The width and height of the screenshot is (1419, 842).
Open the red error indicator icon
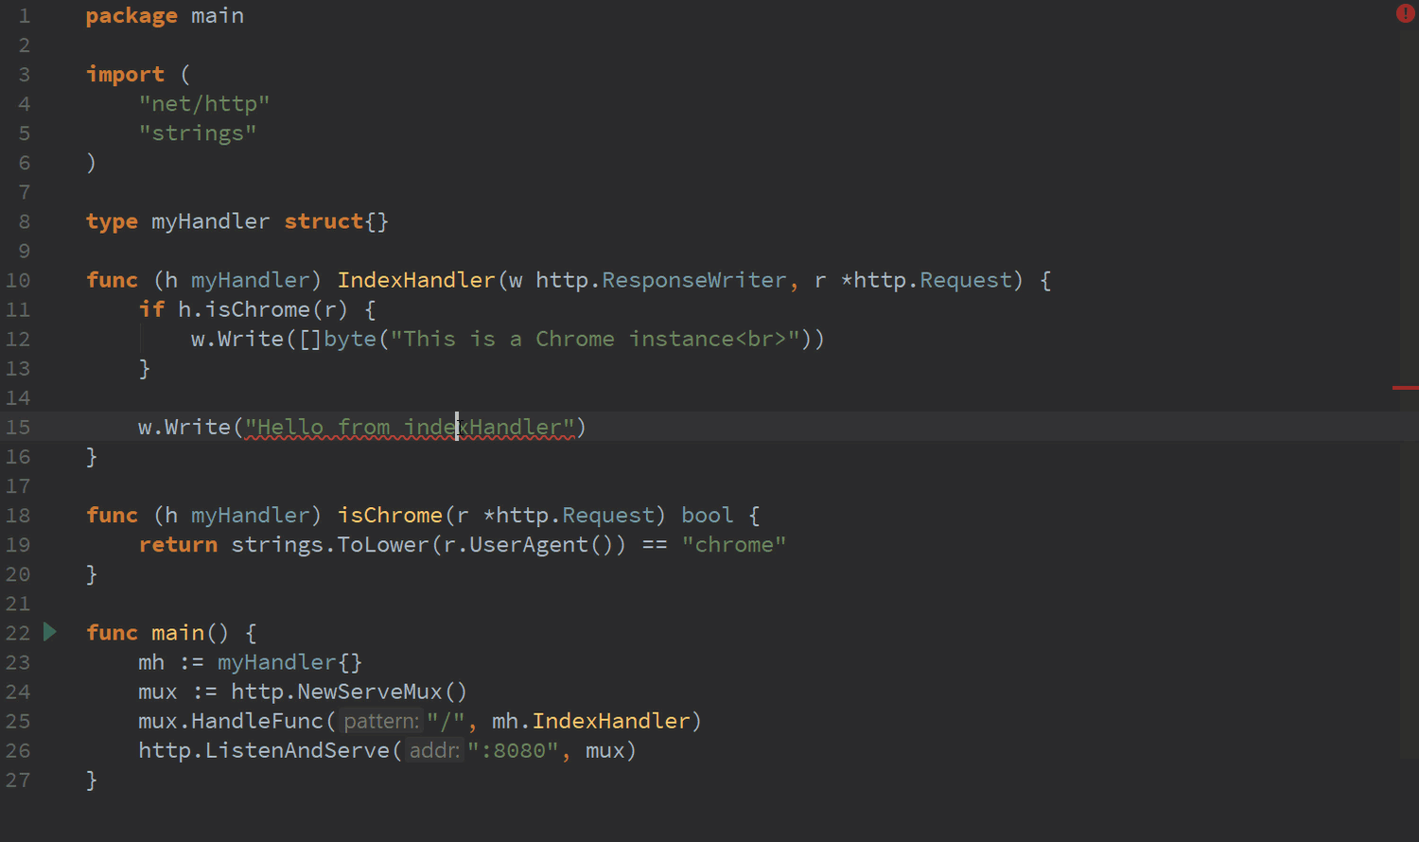pyautogui.click(x=1405, y=13)
